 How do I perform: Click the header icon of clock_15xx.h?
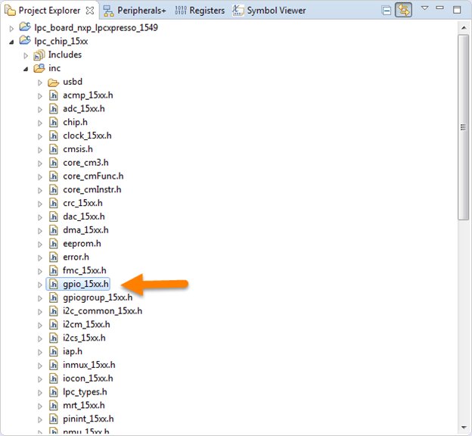[53, 136]
